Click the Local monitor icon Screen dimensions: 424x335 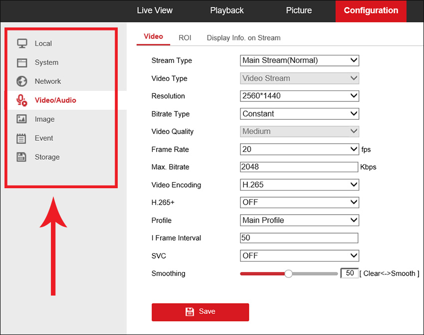point(22,43)
